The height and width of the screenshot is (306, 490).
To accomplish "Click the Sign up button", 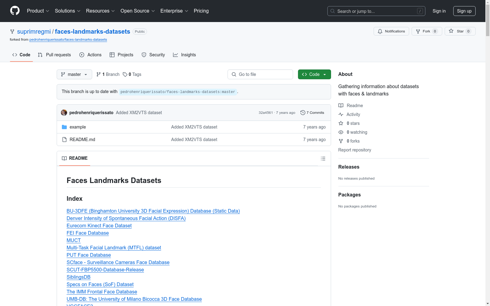I will point(464,11).
